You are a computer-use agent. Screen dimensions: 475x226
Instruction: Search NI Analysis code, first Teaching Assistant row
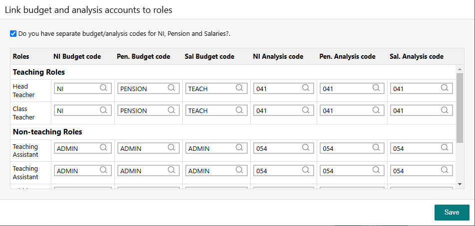[x=306, y=147]
